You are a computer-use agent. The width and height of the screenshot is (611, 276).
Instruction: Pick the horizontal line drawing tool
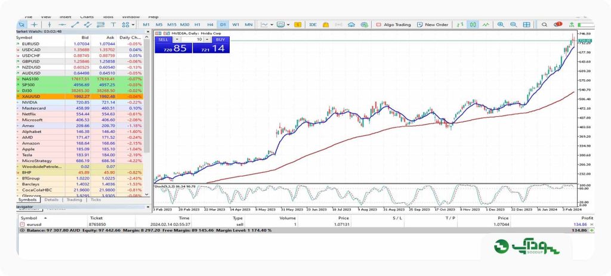coord(62,24)
